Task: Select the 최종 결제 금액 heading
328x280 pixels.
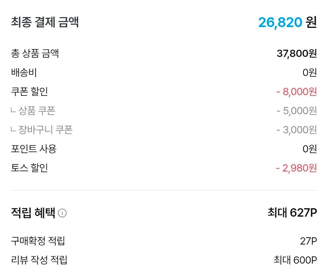Action: pos(45,22)
